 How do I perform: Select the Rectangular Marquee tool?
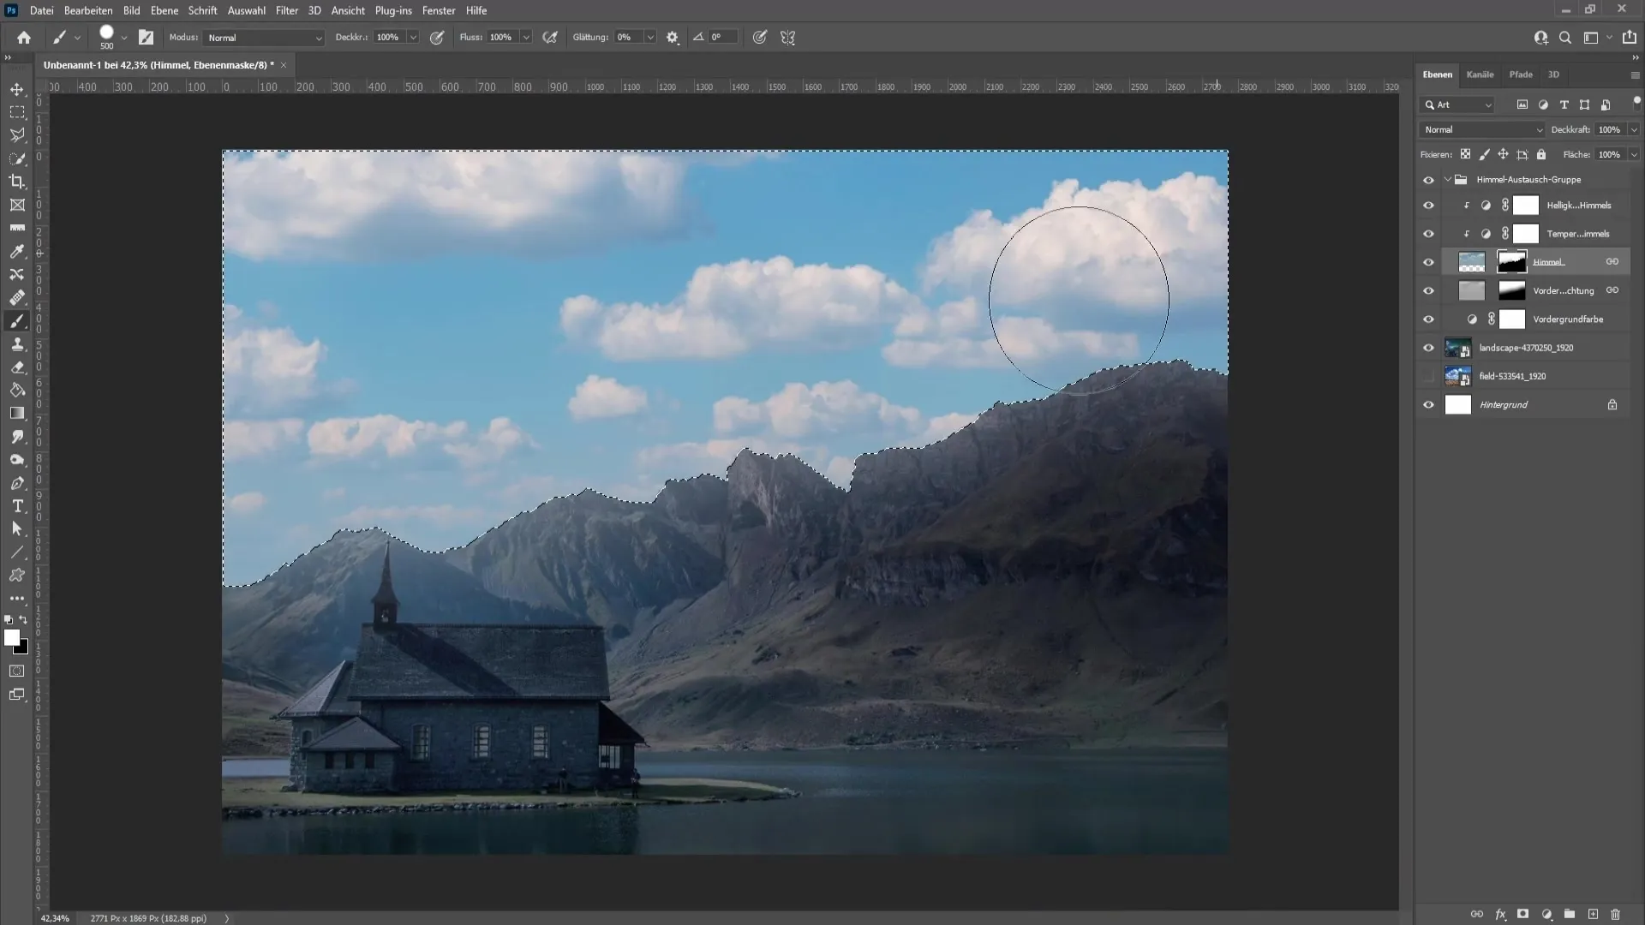(17, 112)
